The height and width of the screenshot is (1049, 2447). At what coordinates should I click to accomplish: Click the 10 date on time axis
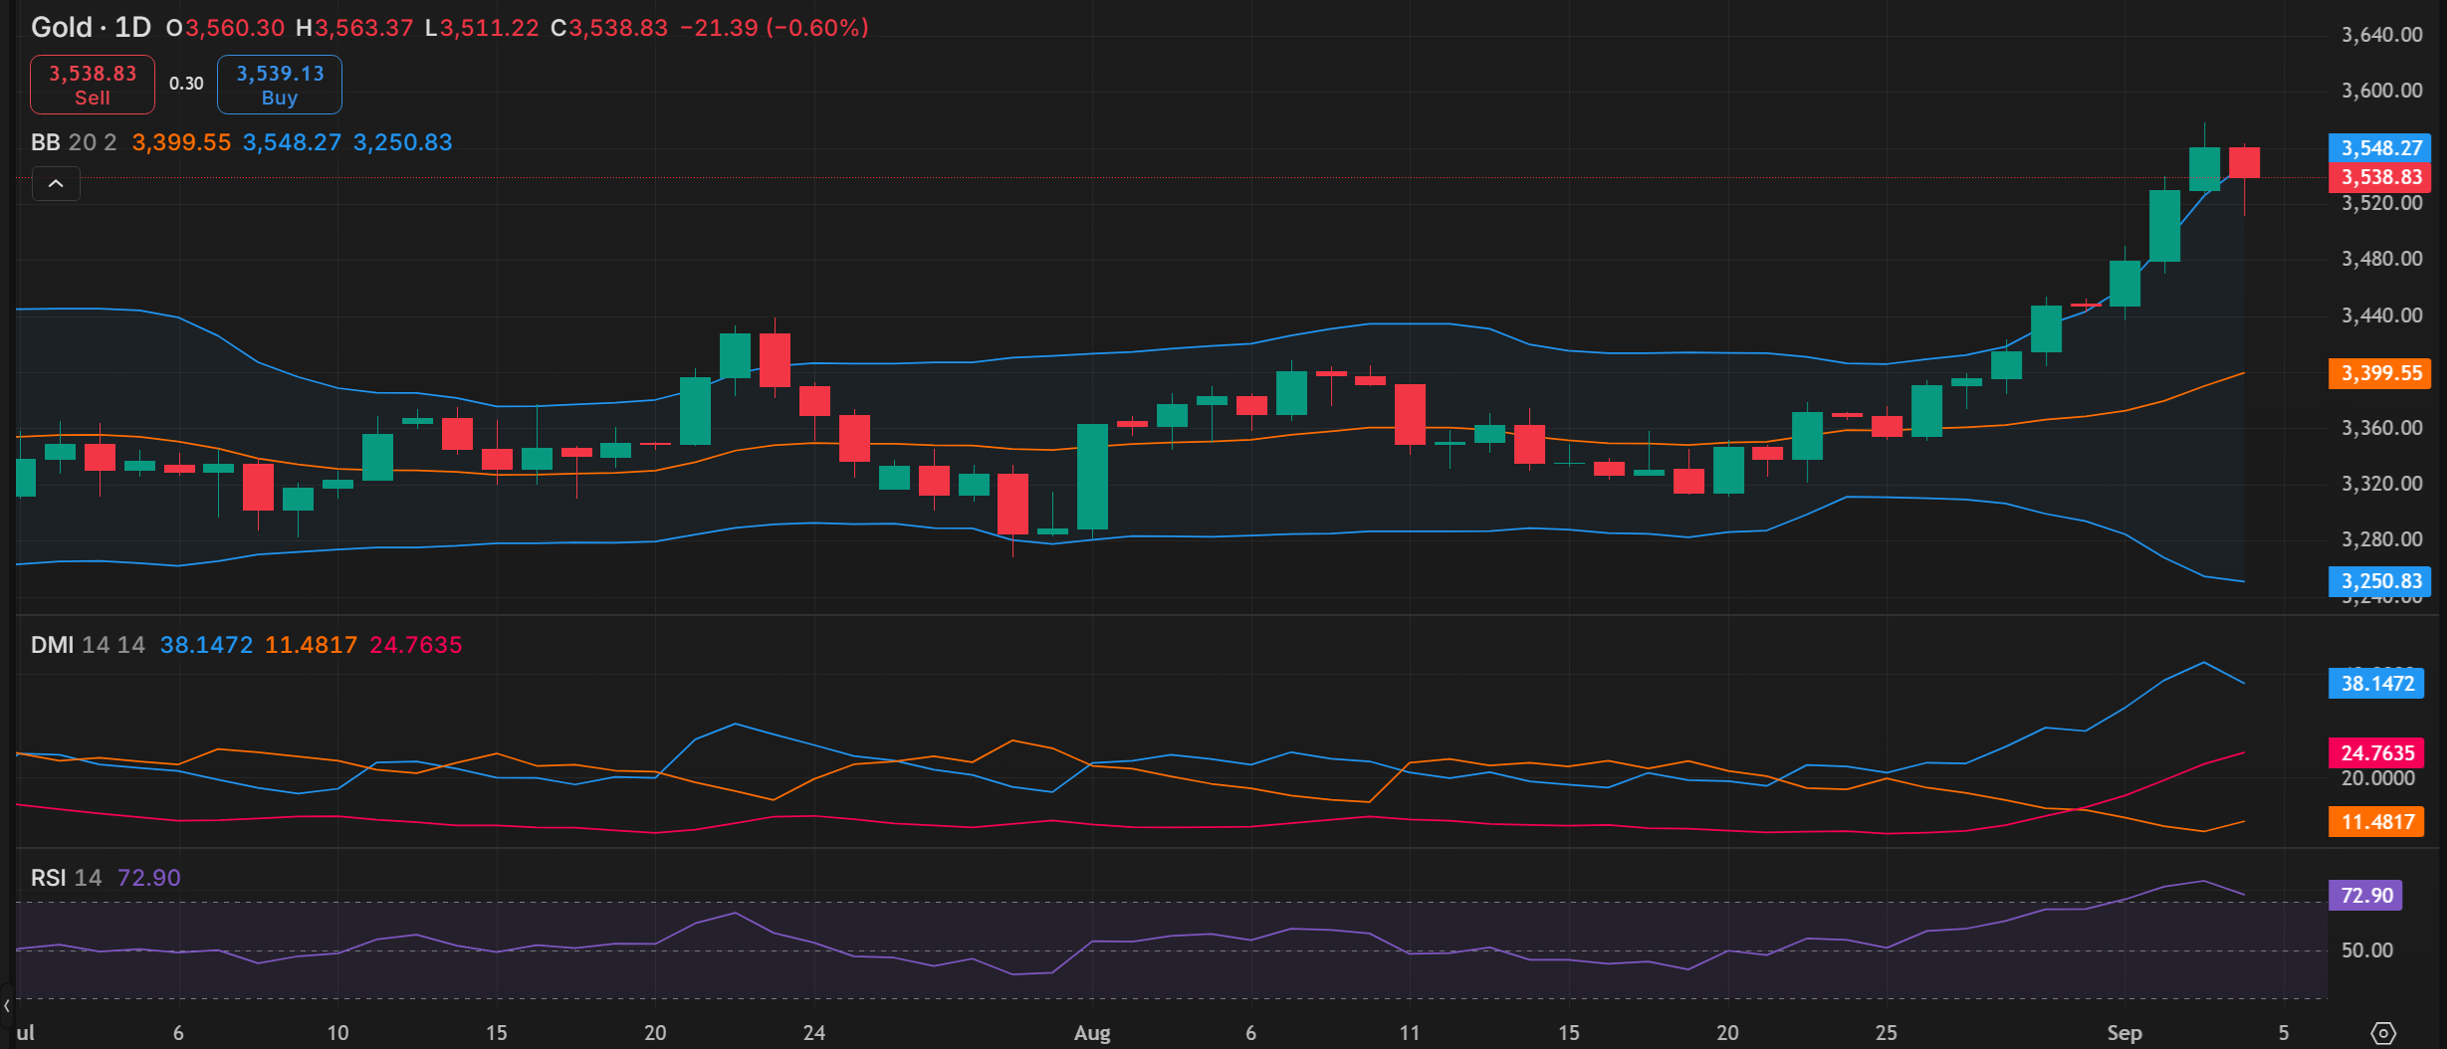pos(337,1033)
